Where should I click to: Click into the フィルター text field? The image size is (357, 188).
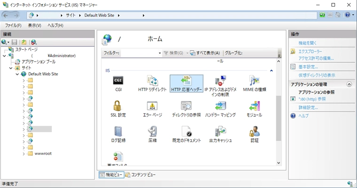(x=139, y=53)
